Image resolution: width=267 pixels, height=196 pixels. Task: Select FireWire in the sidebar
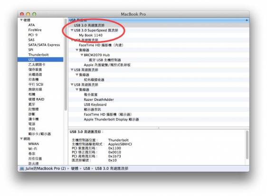[35, 30]
